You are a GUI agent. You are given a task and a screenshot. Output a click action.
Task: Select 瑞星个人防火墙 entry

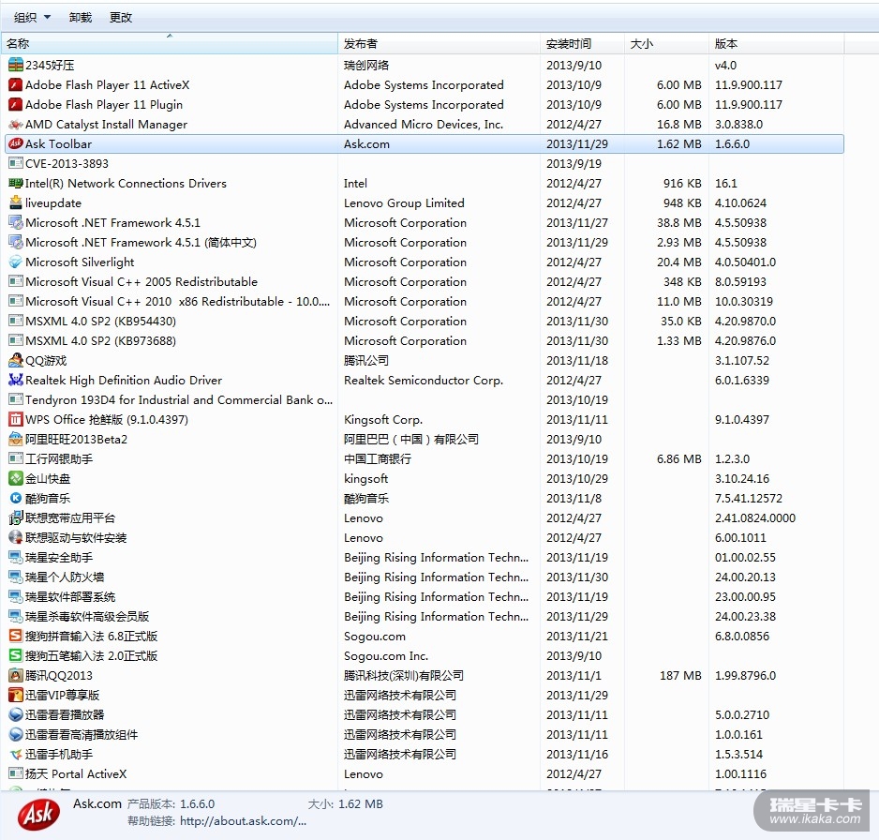(424, 577)
